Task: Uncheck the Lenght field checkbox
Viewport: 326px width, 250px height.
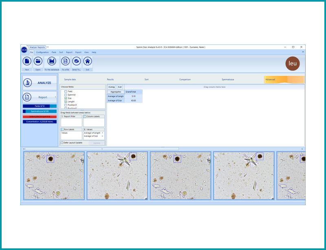Action: click(66, 102)
